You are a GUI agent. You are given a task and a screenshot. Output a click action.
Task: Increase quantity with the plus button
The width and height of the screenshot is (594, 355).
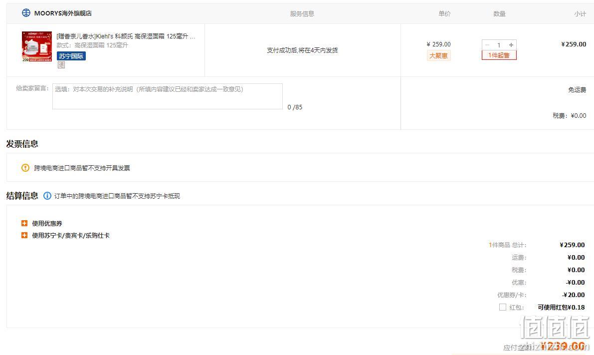pos(511,45)
